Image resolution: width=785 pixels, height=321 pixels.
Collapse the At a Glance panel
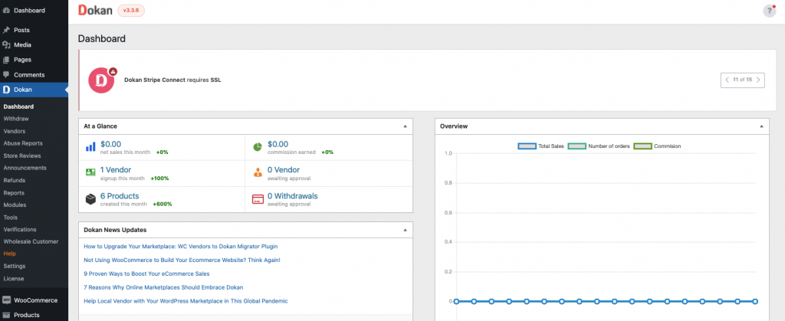[x=405, y=126]
